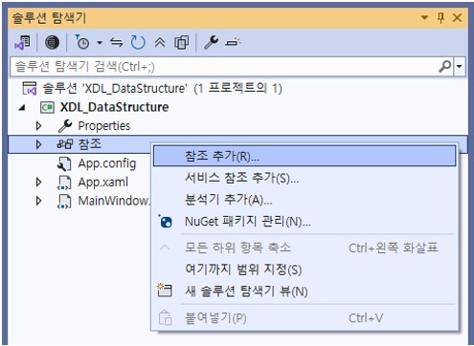Choose NuGet 패키지 관리(N)... menu entry

tap(305, 222)
